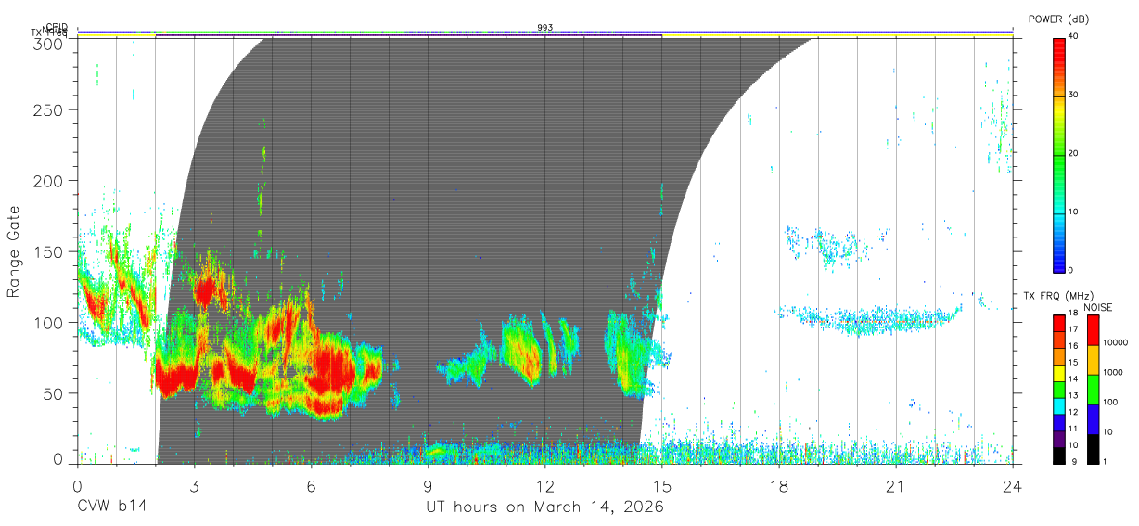Pick the green segment of the NOISE bar
The width and height of the screenshot is (1139, 526).
1094,390
